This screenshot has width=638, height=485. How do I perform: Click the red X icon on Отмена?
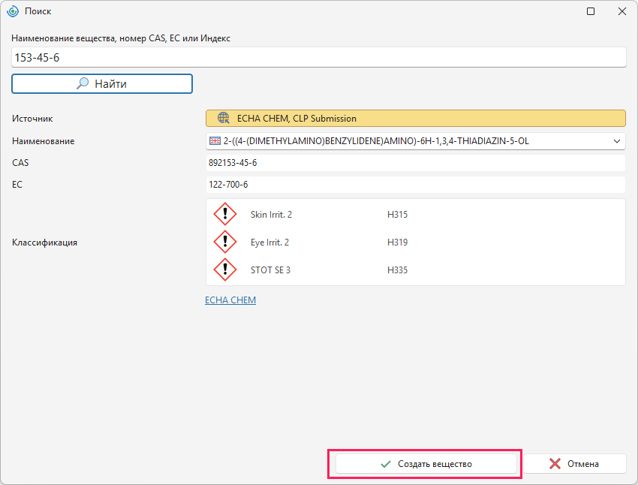555,464
